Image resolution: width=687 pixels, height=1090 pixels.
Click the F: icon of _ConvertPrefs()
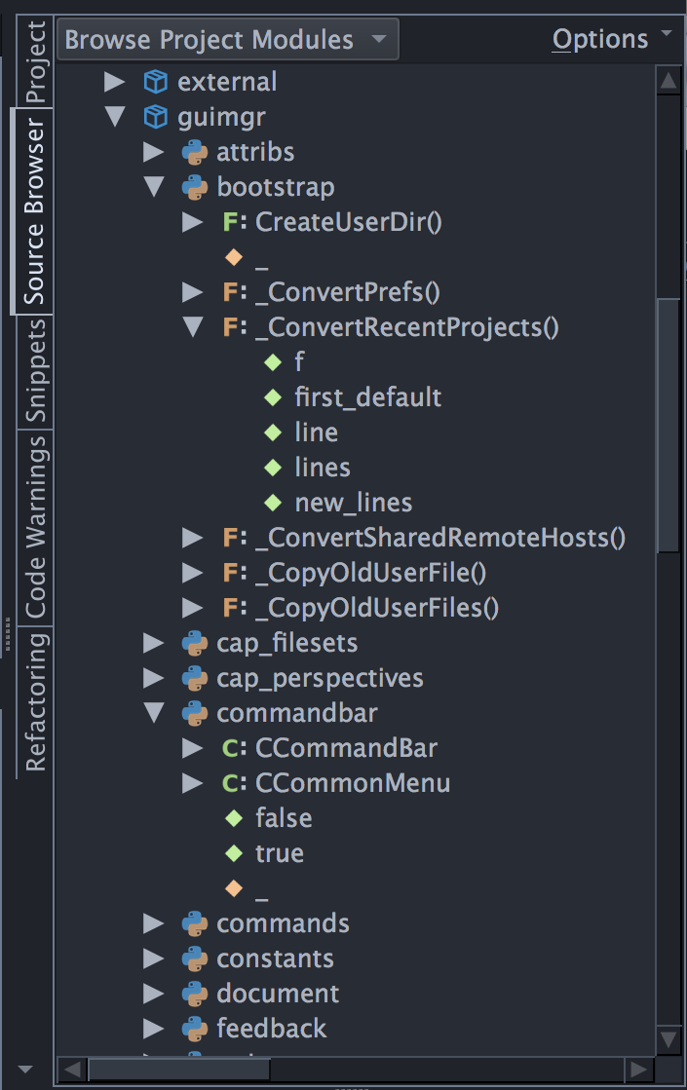pyautogui.click(x=234, y=292)
